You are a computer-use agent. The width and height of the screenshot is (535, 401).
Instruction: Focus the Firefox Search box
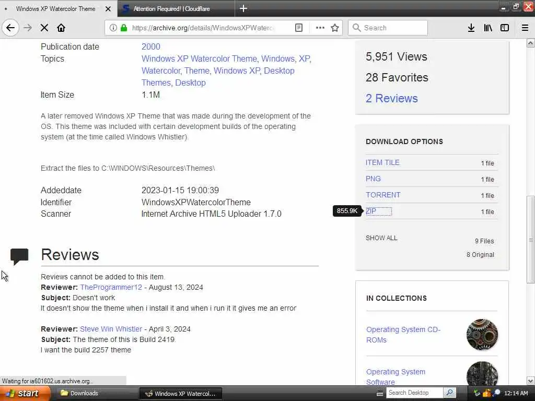pyautogui.click(x=388, y=28)
